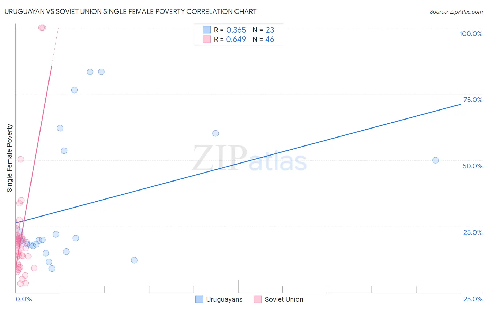487x309 pixels.
Task: Click the 25.0% x-axis end label
Action: click(x=473, y=299)
